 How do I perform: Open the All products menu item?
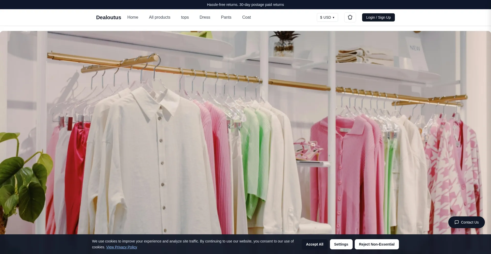click(x=160, y=17)
